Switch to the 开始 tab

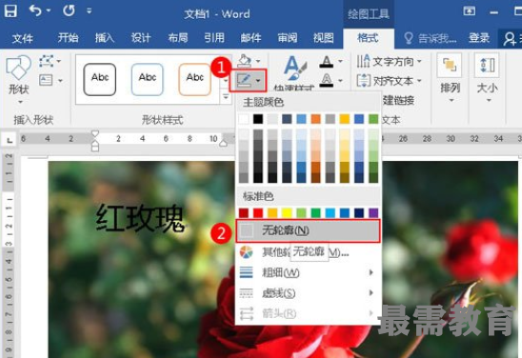pos(68,38)
